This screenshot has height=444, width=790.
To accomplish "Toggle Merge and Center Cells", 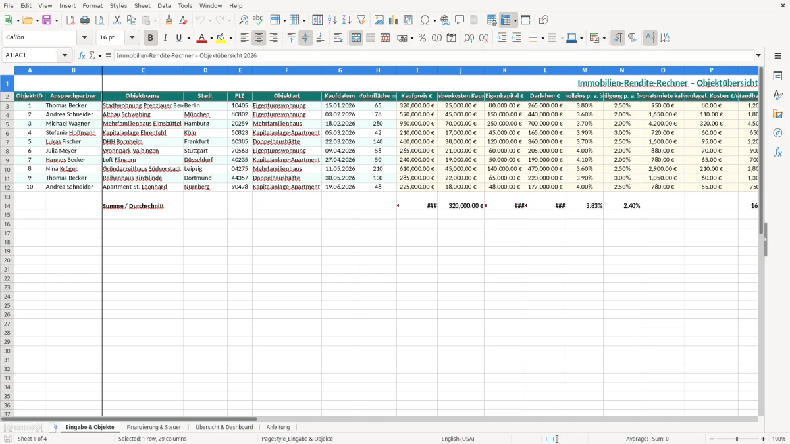I will pos(356,38).
